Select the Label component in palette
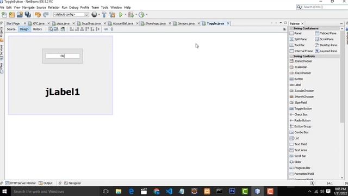The image size is (348, 196). pos(295,85)
